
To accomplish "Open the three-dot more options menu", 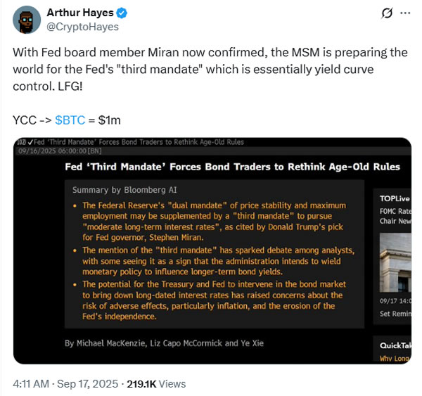I will pyautogui.click(x=405, y=13).
